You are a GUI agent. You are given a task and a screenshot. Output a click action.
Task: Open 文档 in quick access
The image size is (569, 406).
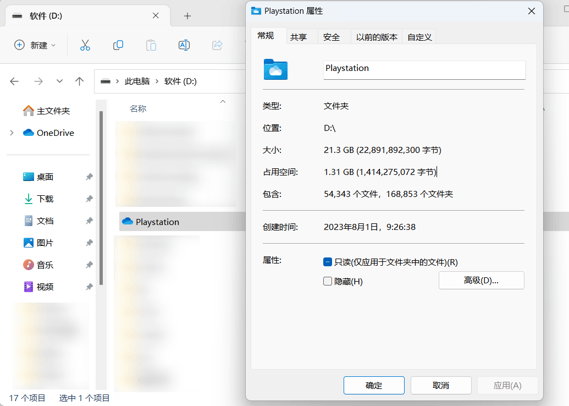coord(38,221)
